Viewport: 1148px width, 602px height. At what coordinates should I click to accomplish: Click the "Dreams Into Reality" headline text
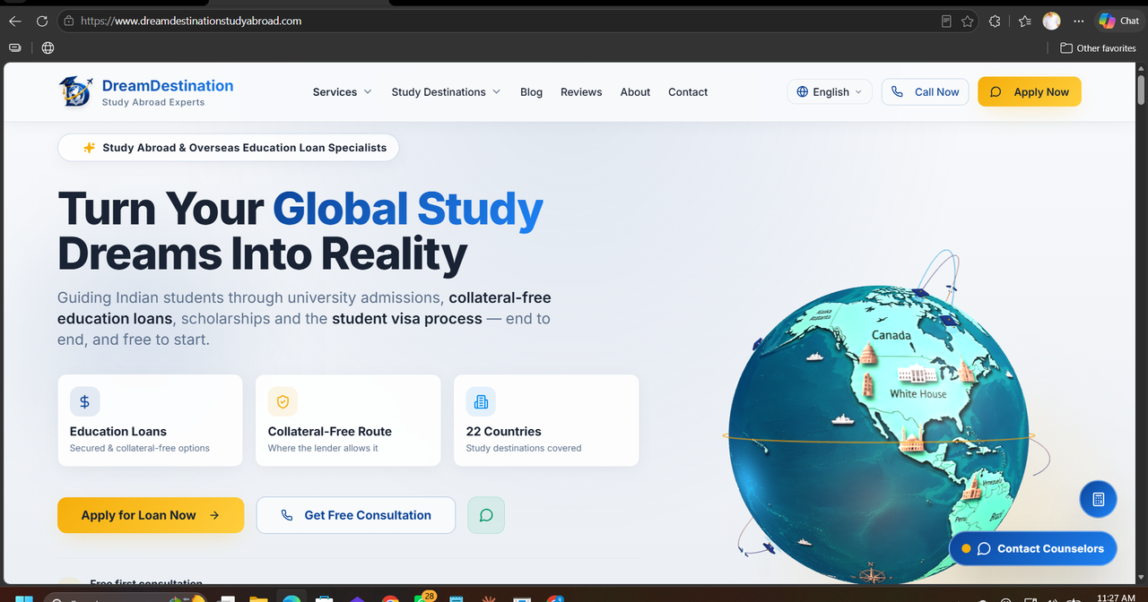[262, 254]
